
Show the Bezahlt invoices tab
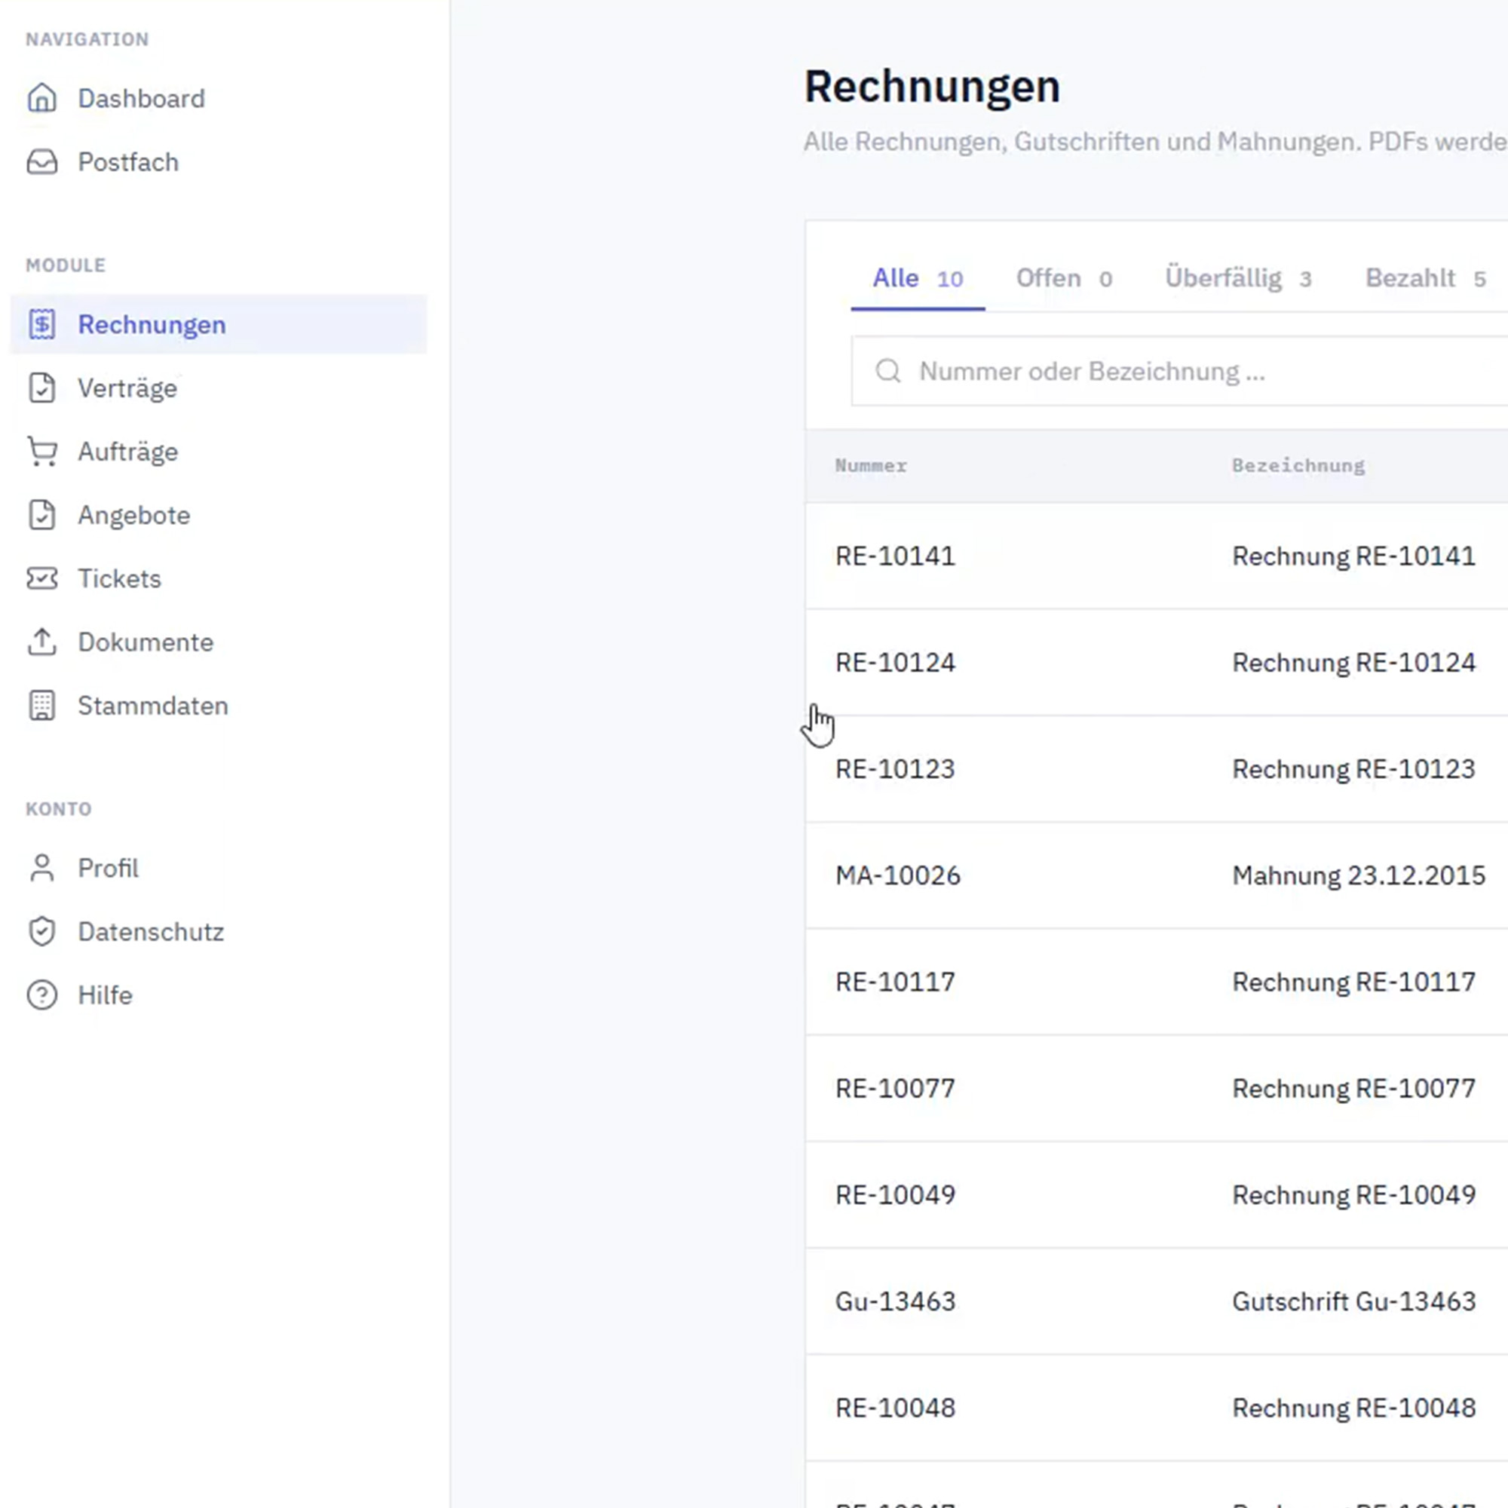click(1425, 279)
